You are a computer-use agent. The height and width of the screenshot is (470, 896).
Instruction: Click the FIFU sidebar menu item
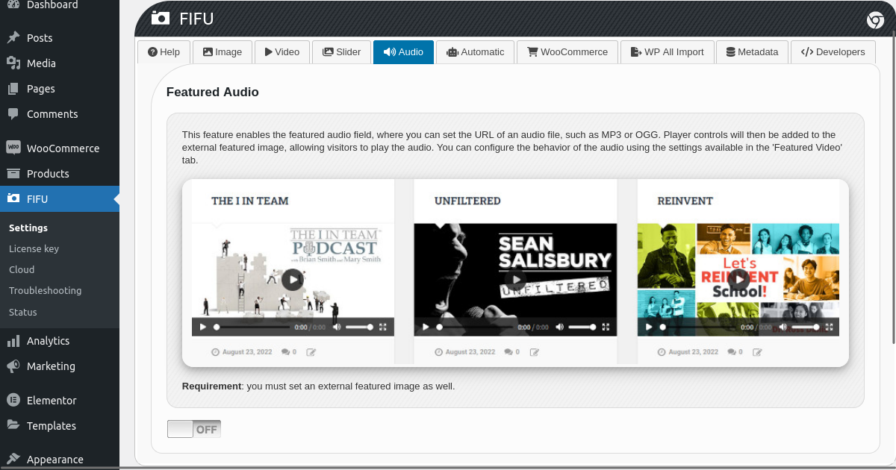(60, 198)
